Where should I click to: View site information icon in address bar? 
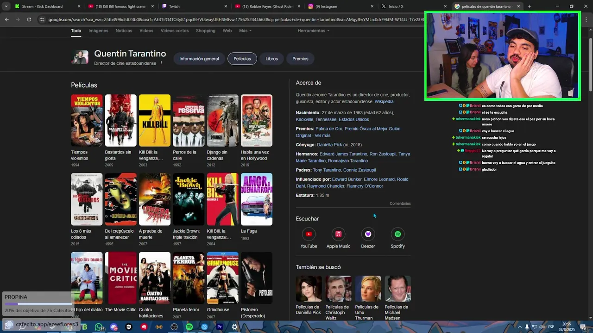pos(42,19)
